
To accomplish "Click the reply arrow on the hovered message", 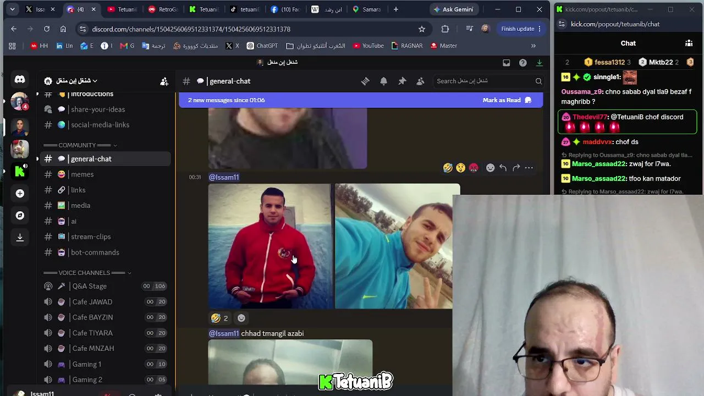I will click(x=503, y=168).
